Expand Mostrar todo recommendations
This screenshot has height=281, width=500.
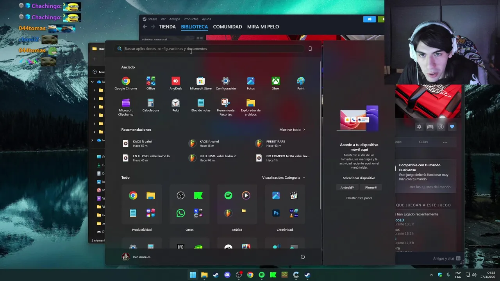(292, 130)
